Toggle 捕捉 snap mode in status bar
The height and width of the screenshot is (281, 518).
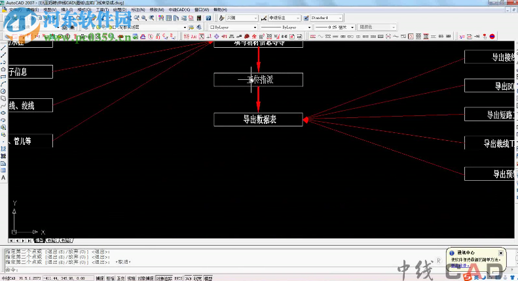coord(100,278)
